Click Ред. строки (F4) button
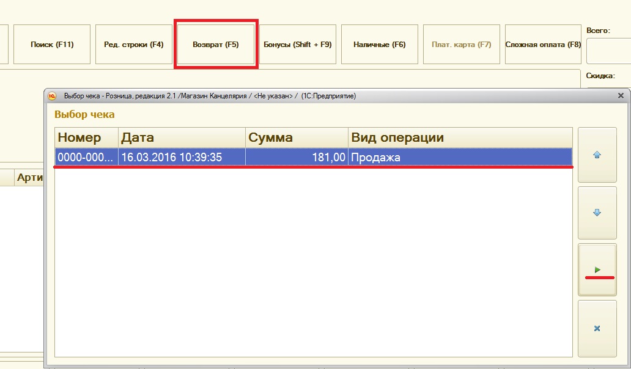 [134, 44]
